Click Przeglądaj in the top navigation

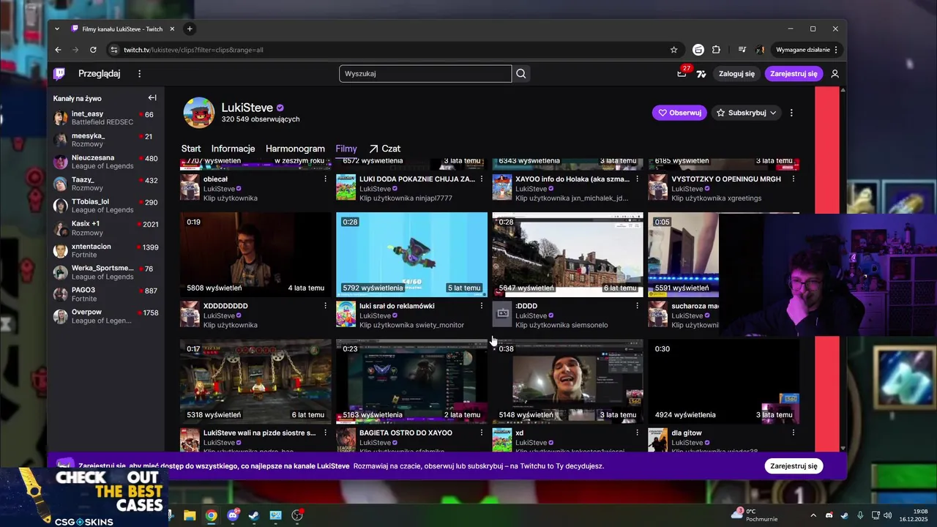[99, 73]
